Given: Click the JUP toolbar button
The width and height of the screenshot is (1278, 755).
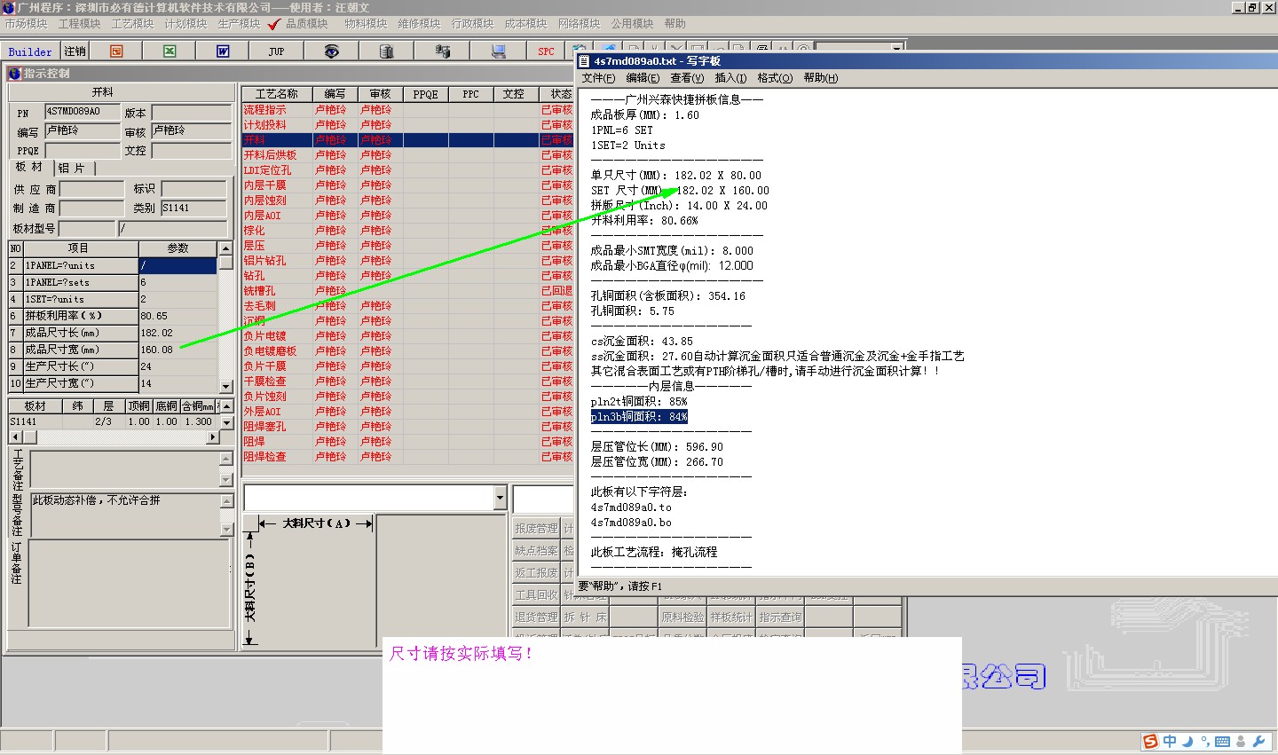Looking at the screenshot, I should coord(276,51).
